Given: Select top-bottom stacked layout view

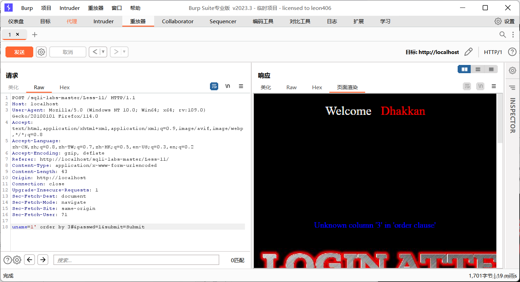Looking at the screenshot, I should [478, 69].
